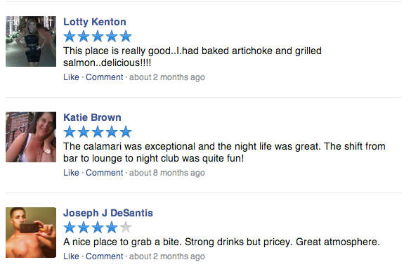Click the fourth blue star in Joseph's rating
The image size is (411, 274).
tap(112, 227)
